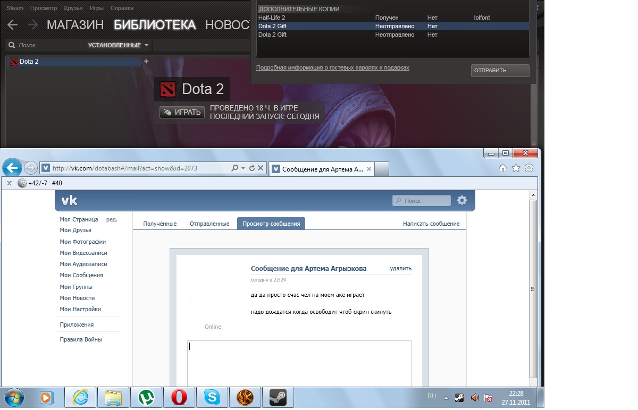Show hidden tray icons via the arrow

[447, 397]
